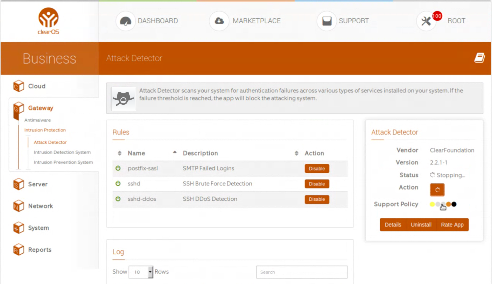Open Intrusion Detection System page
492x284 pixels.
pos(62,152)
